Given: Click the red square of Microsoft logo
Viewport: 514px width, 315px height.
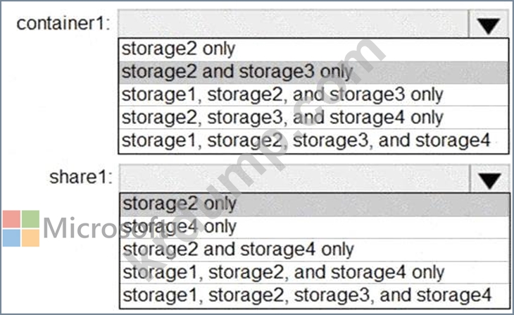Looking at the screenshot, I should point(11,218).
